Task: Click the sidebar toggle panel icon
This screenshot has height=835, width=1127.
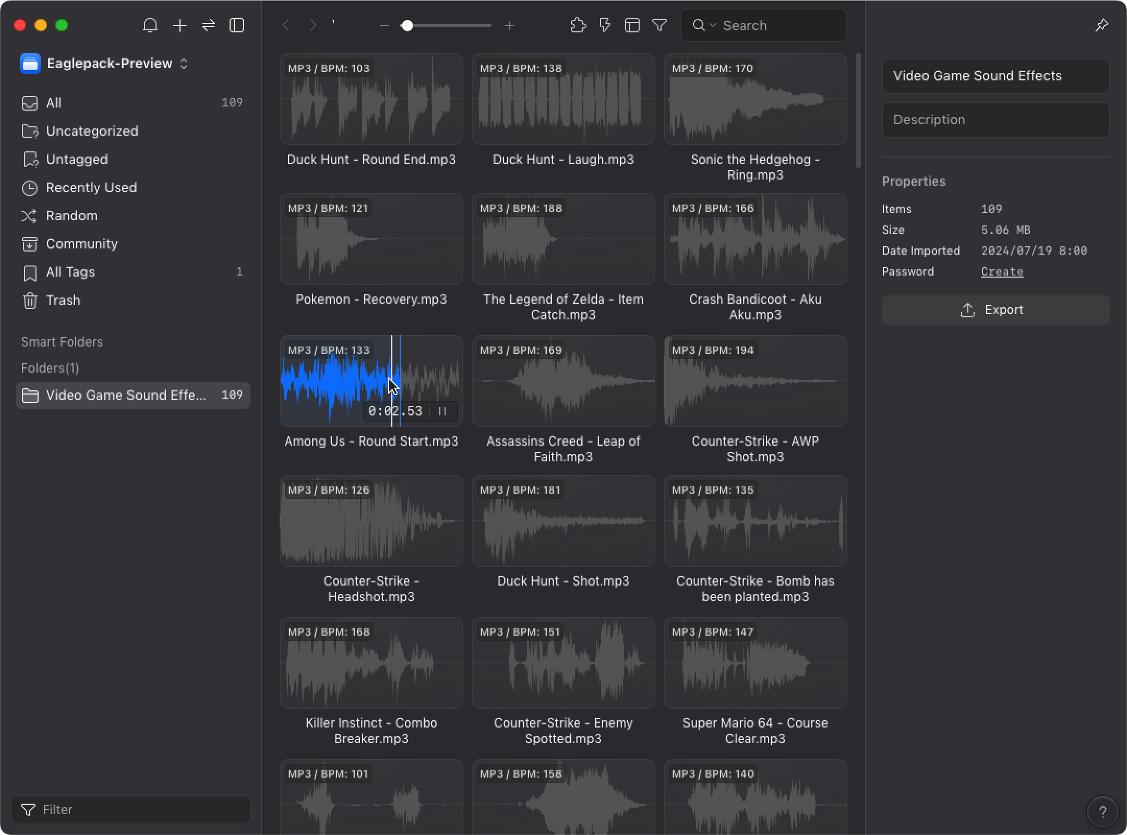Action: pos(238,26)
